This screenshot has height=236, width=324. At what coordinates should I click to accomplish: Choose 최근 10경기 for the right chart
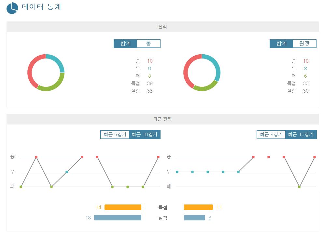pyautogui.click(x=301, y=135)
